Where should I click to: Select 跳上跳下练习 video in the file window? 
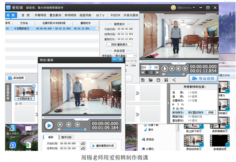point(194,129)
